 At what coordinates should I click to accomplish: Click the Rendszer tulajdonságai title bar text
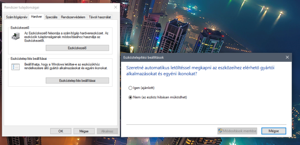tap(22, 7)
